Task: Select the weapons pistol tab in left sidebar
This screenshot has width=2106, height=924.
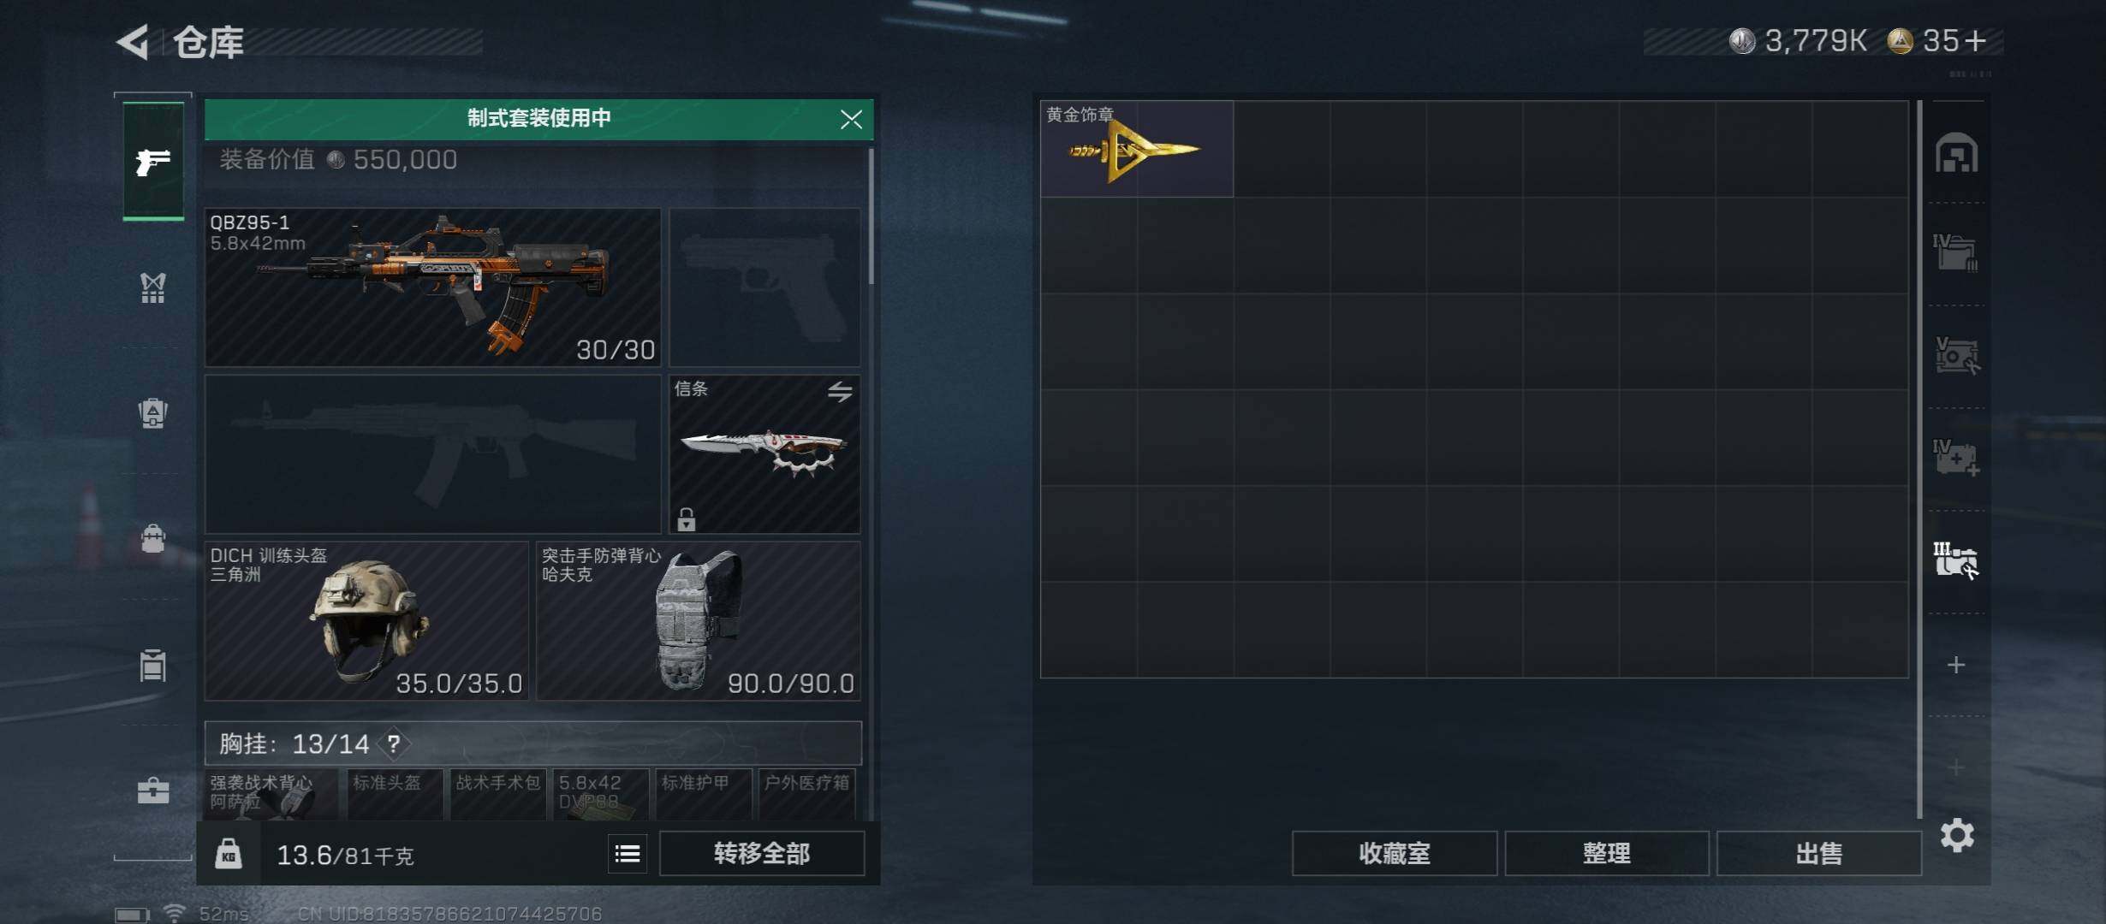Action: (x=153, y=161)
